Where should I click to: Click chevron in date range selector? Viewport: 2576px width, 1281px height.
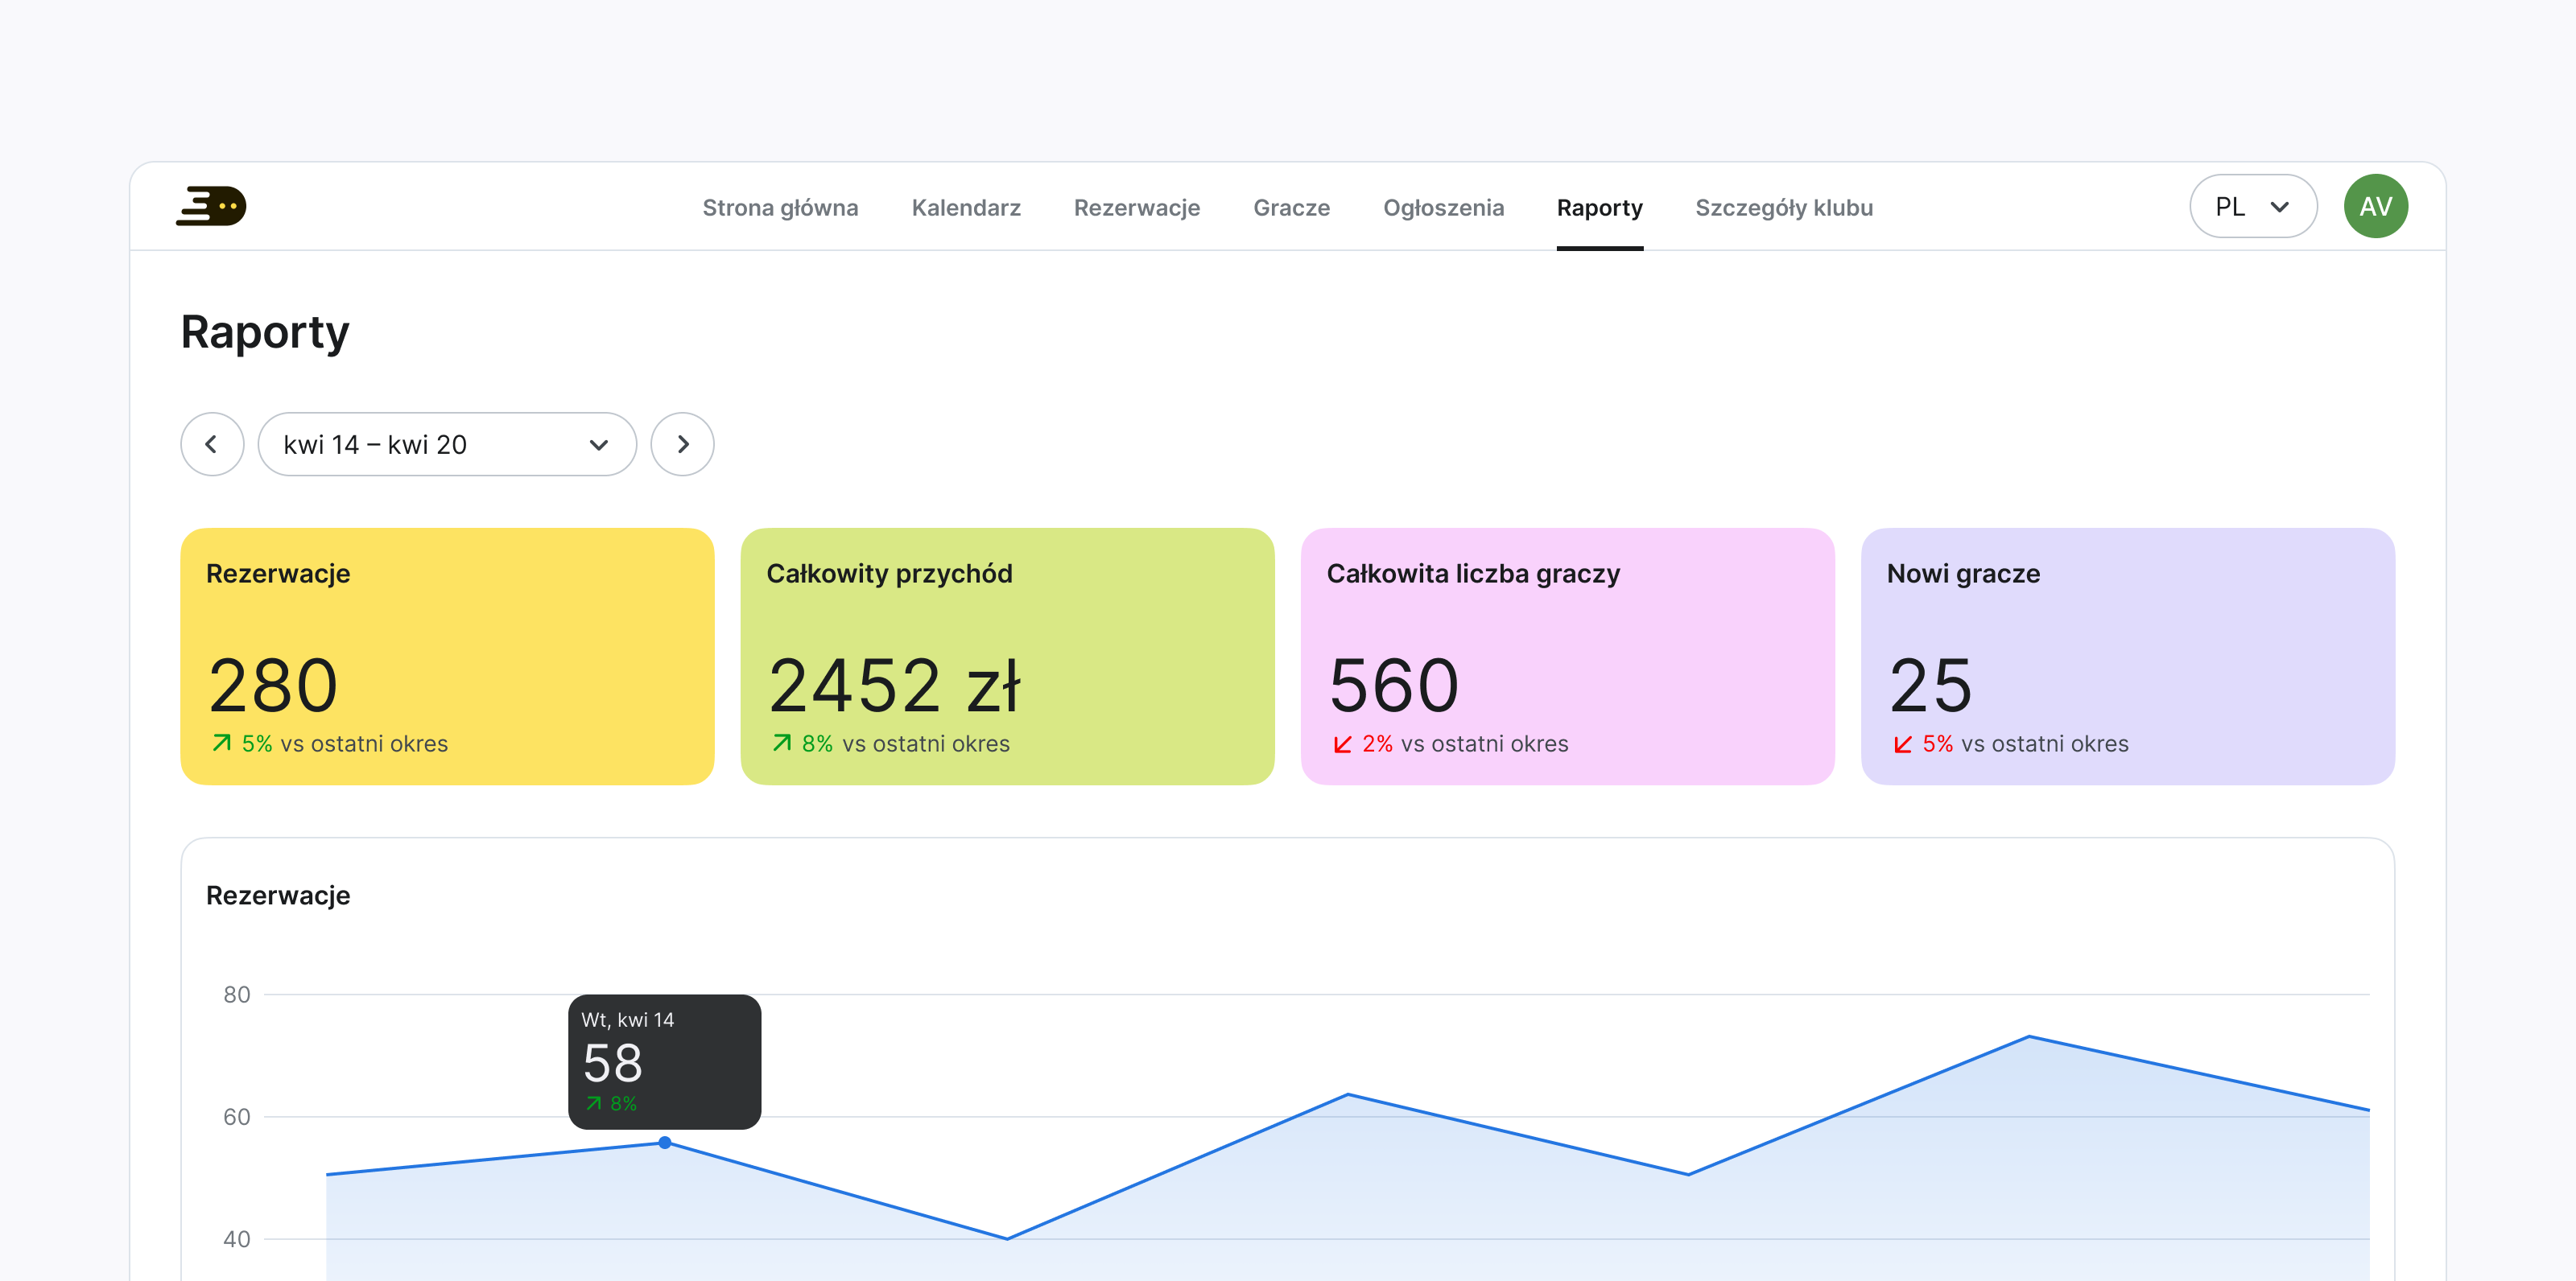(x=599, y=446)
